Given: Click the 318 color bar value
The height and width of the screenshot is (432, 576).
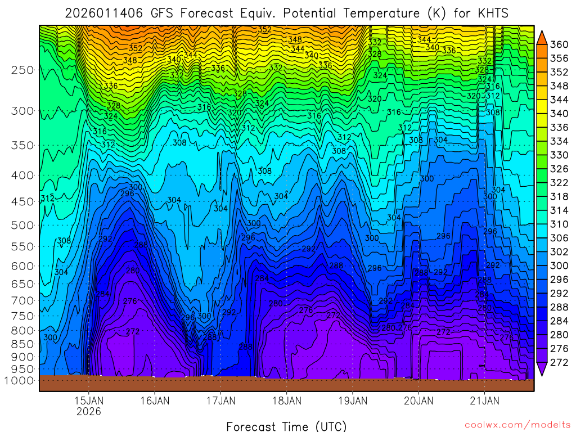Looking at the screenshot, I should point(559,196).
